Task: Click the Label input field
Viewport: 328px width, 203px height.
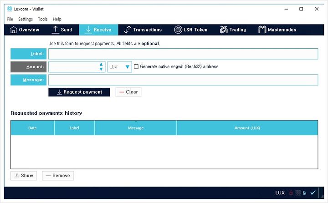Action: click(183, 54)
